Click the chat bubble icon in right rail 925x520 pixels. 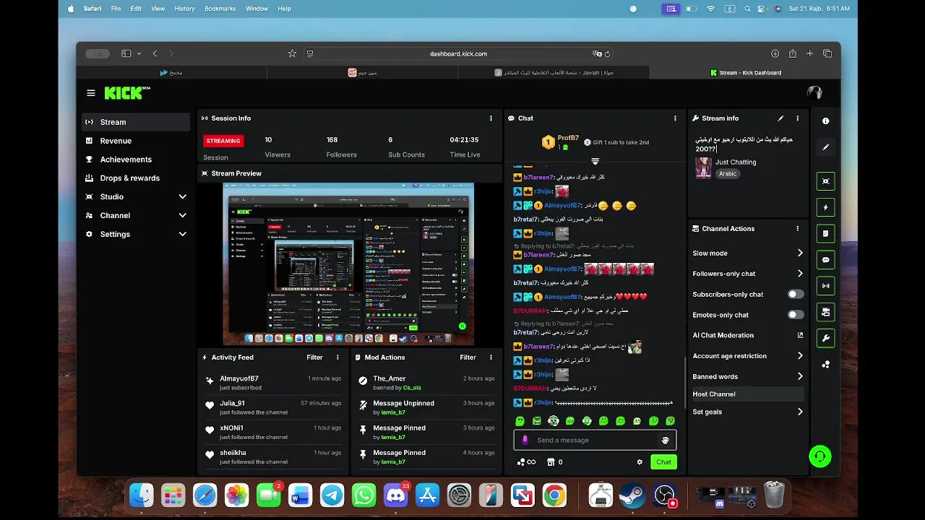pyautogui.click(x=825, y=260)
